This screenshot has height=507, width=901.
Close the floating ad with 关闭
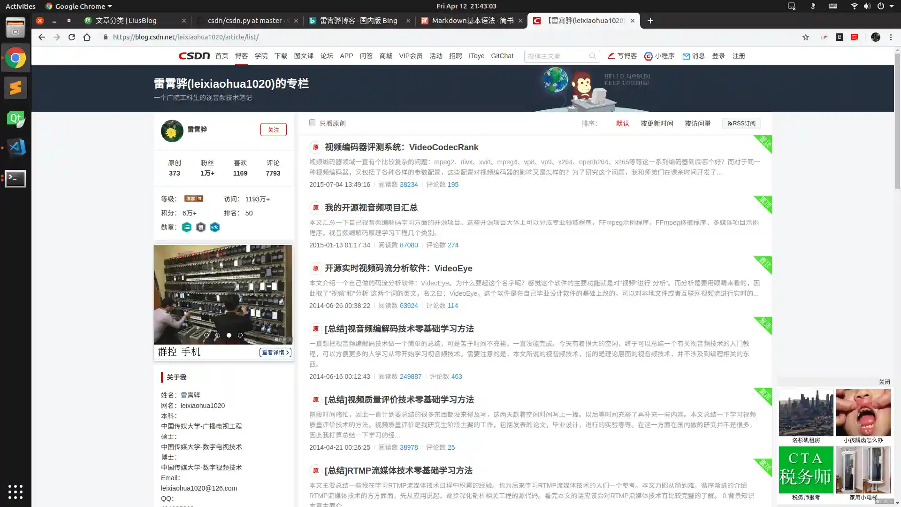coord(885,382)
